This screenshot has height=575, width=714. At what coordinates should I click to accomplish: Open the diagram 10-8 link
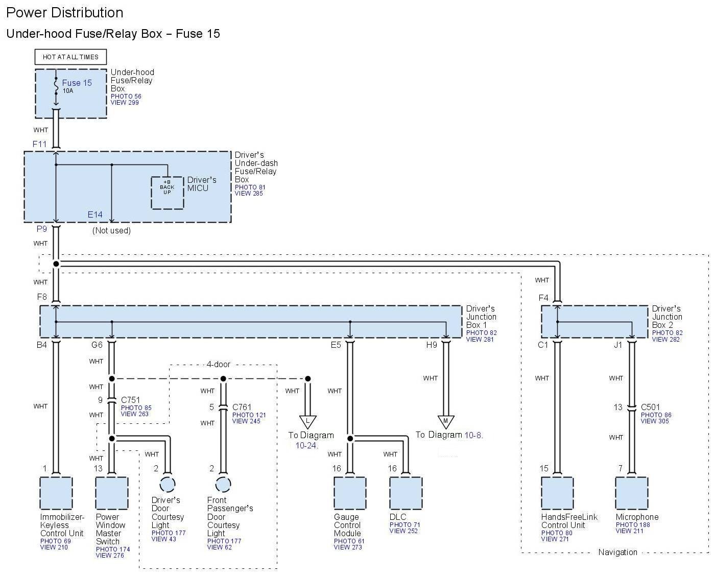[x=473, y=435]
